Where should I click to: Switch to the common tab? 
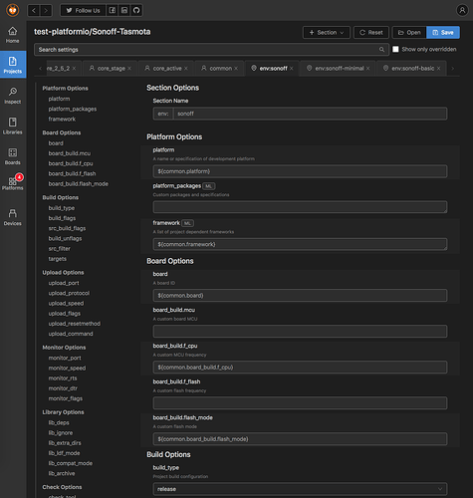point(220,68)
